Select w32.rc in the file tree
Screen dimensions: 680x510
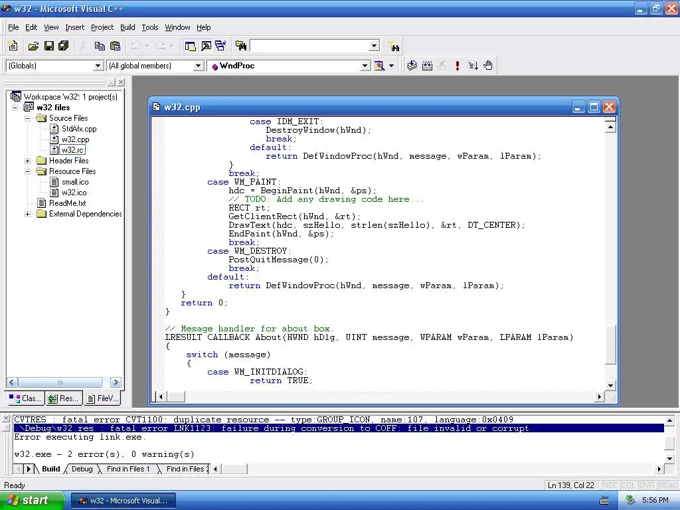[72, 150]
